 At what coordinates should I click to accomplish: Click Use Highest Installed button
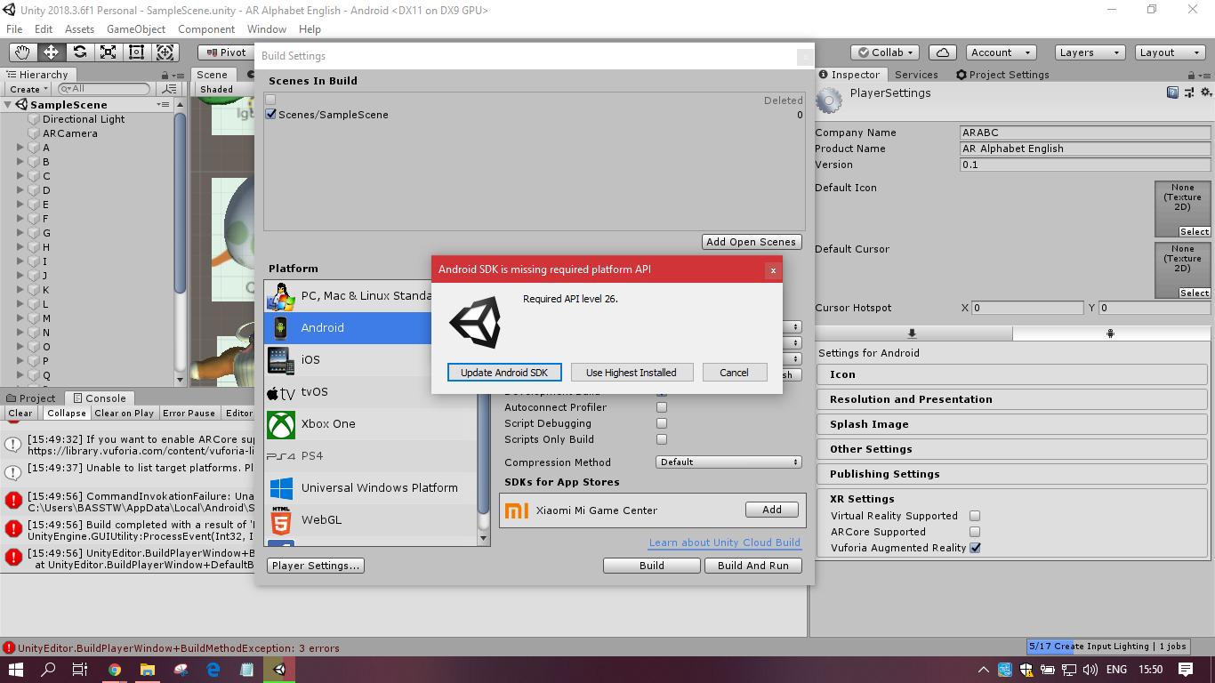(632, 373)
